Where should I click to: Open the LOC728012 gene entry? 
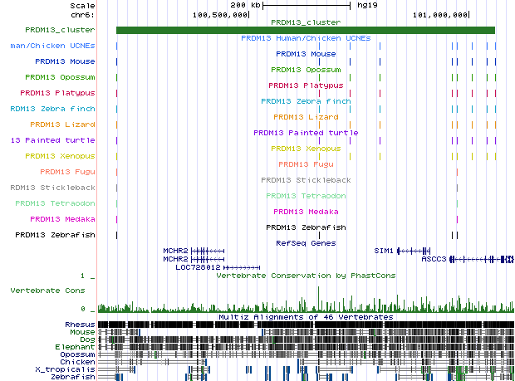(x=198, y=268)
